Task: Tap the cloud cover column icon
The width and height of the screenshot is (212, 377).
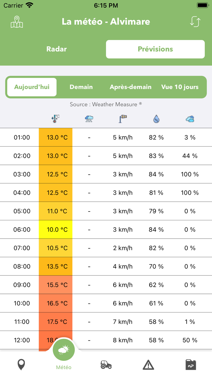Action: tap(190, 119)
